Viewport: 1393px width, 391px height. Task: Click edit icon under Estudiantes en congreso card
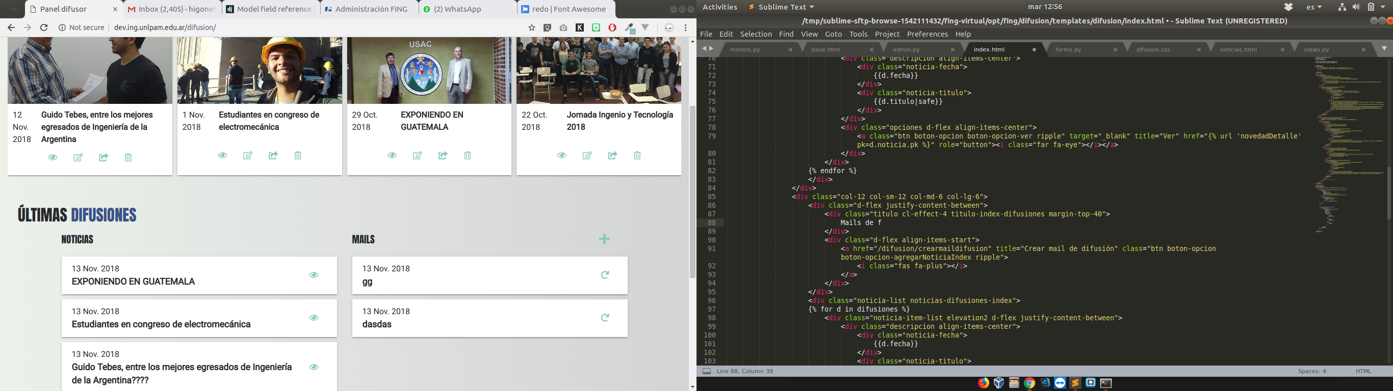pos(248,156)
